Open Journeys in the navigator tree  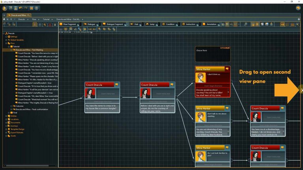[14, 126]
